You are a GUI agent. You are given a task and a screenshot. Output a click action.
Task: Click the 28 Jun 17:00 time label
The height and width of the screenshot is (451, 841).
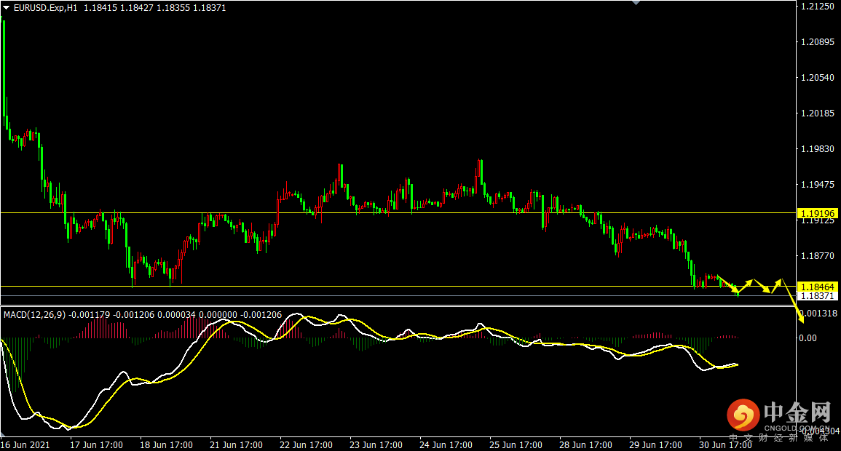tap(585, 445)
